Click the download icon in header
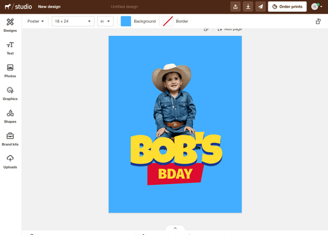Image resolution: width=328 pixels, height=235 pixels. (x=248, y=7)
